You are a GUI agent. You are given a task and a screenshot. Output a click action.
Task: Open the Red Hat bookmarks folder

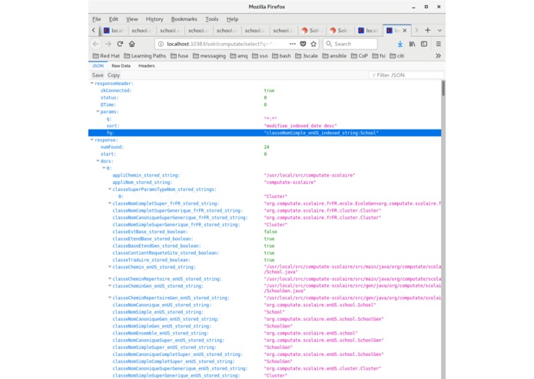click(x=106, y=56)
